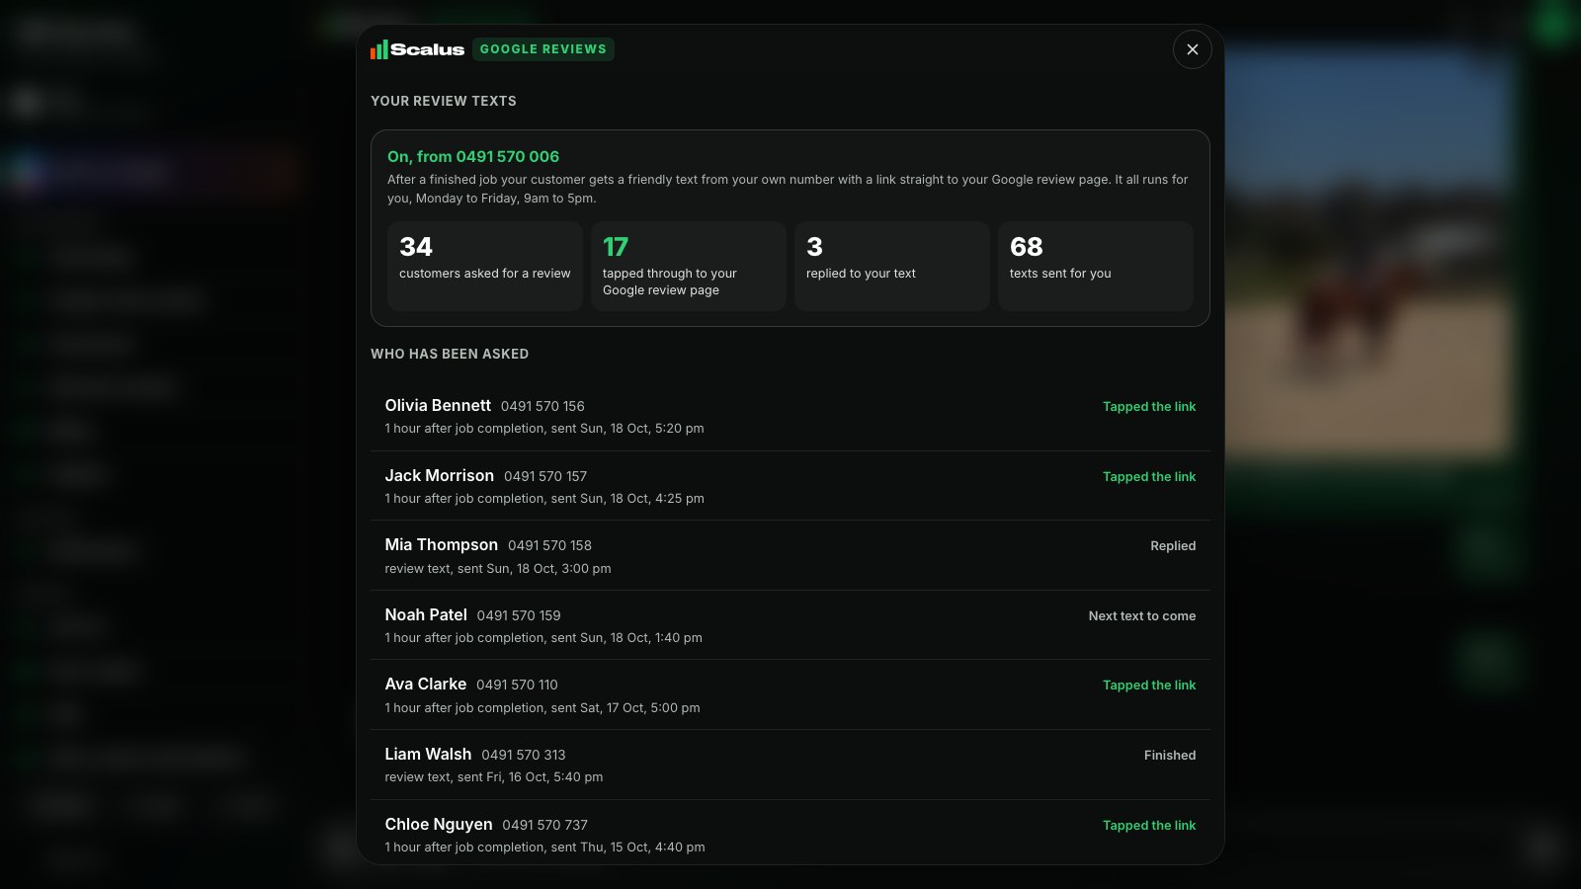The width and height of the screenshot is (1581, 889).
Task: Select Jack Morrison's name
Action: tap(439, 475)
